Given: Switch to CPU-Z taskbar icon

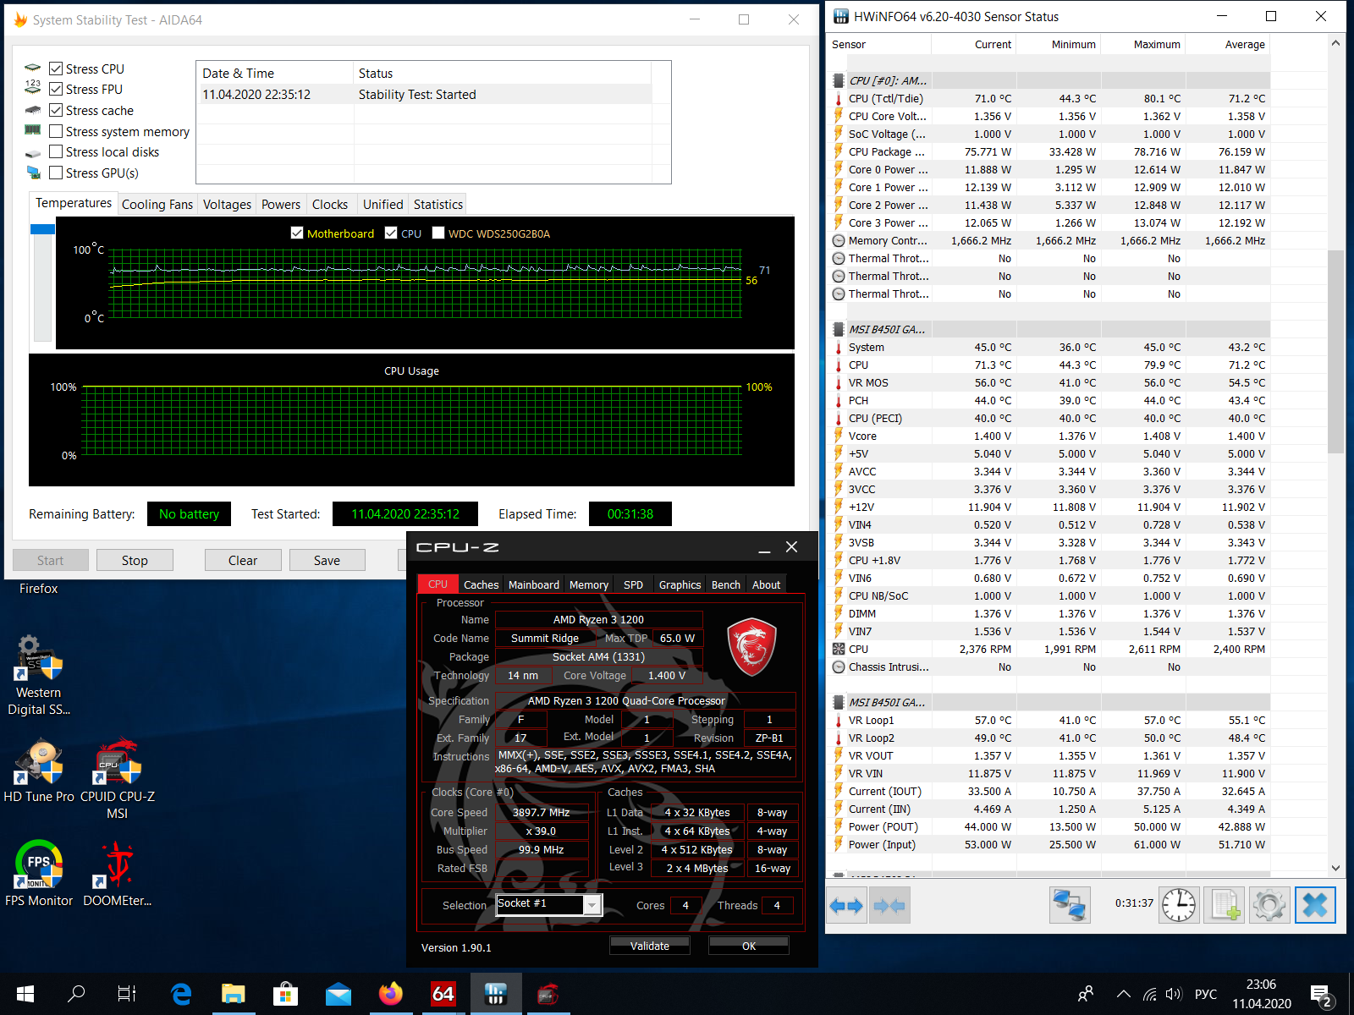Looking at the screenshot, I should (x=548, y=994).
